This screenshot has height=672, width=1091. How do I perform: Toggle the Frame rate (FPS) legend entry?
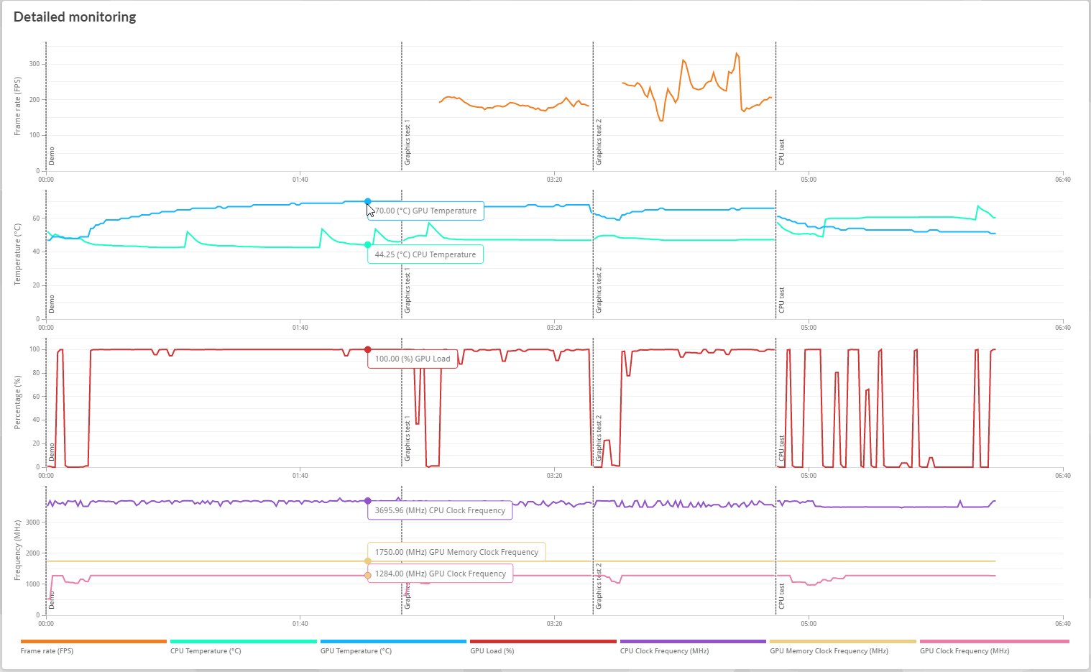pyautogui.click(x=47, y=650)
